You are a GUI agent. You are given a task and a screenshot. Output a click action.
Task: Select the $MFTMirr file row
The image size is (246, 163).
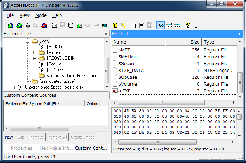[174, 57]
